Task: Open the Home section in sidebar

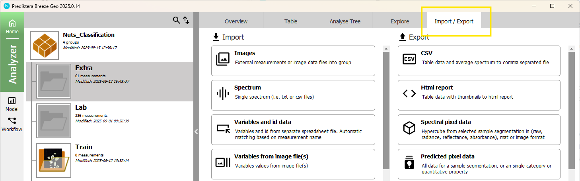Action: point(12,26)
